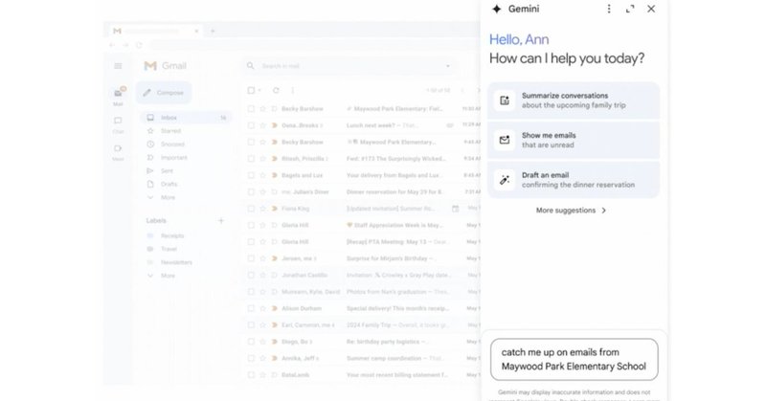Click the search magnifier icon in Gmail
This screenshot has height=401, width=766.
250,65
